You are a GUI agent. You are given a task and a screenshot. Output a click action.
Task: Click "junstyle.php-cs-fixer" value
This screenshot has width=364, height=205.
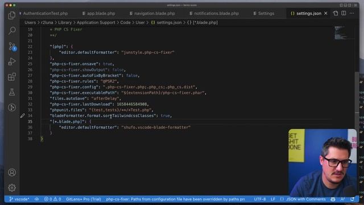[x=148, y=52]
